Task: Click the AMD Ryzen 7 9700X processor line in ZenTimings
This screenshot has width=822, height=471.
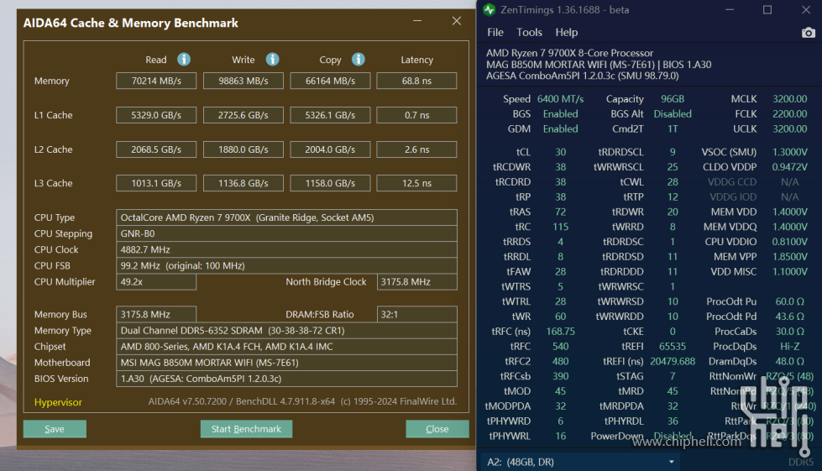Action: tap(569, 53)
